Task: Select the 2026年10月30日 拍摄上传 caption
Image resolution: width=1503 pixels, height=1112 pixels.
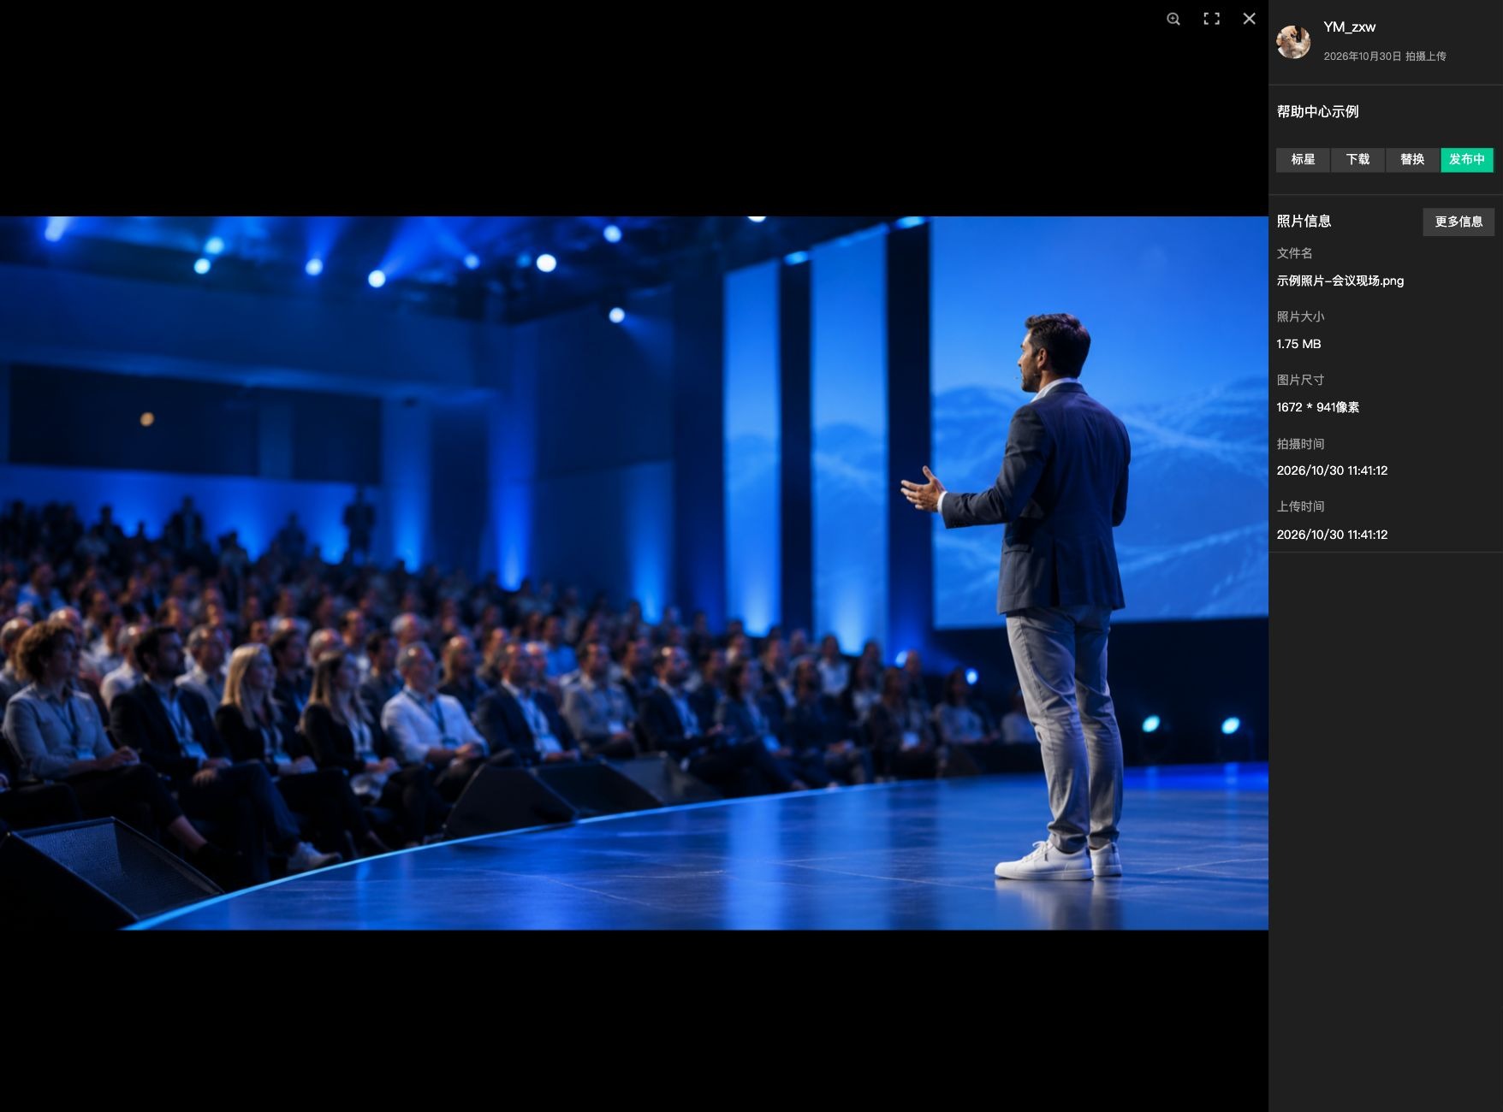Action: click(x=1385, y=56)
